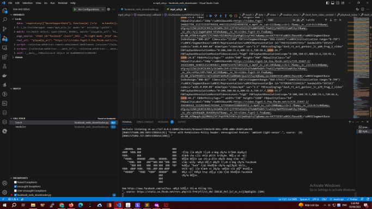Viewport: 372px width, 209px height.
Task: Click Step Out in debug toolbar
Action: tap(225, 16)
